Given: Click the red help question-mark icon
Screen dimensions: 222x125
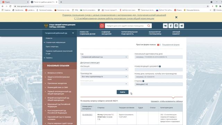Looking at the screenshot, I should (x=102, y=26).
